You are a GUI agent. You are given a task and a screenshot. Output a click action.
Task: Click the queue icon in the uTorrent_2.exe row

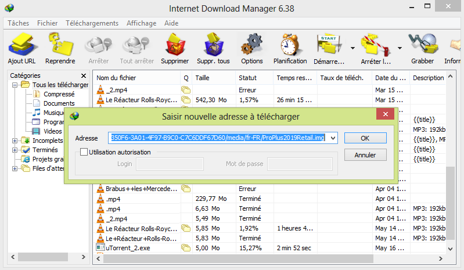(186, 247)
